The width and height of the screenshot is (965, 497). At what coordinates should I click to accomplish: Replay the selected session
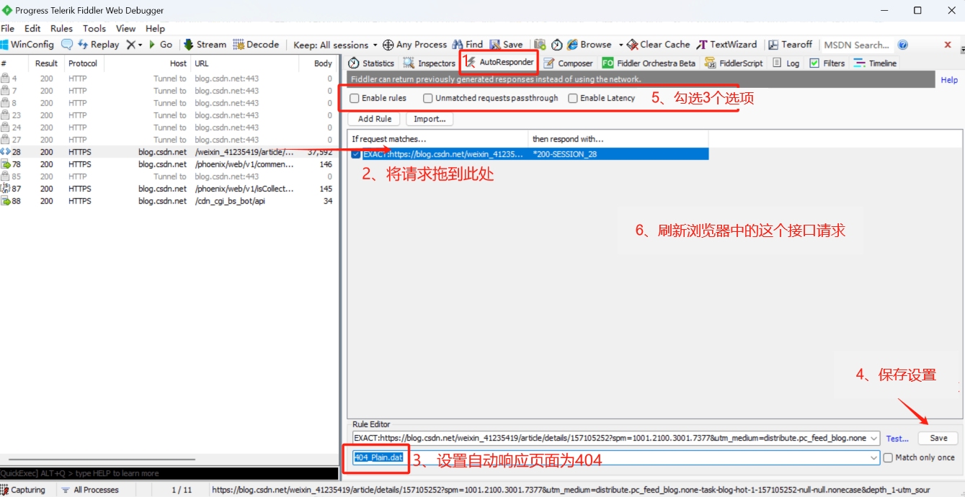98,45
